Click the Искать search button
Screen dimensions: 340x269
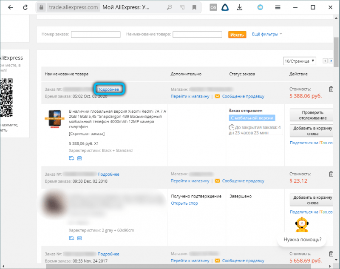pyautogui.click(x=237, y=35)
